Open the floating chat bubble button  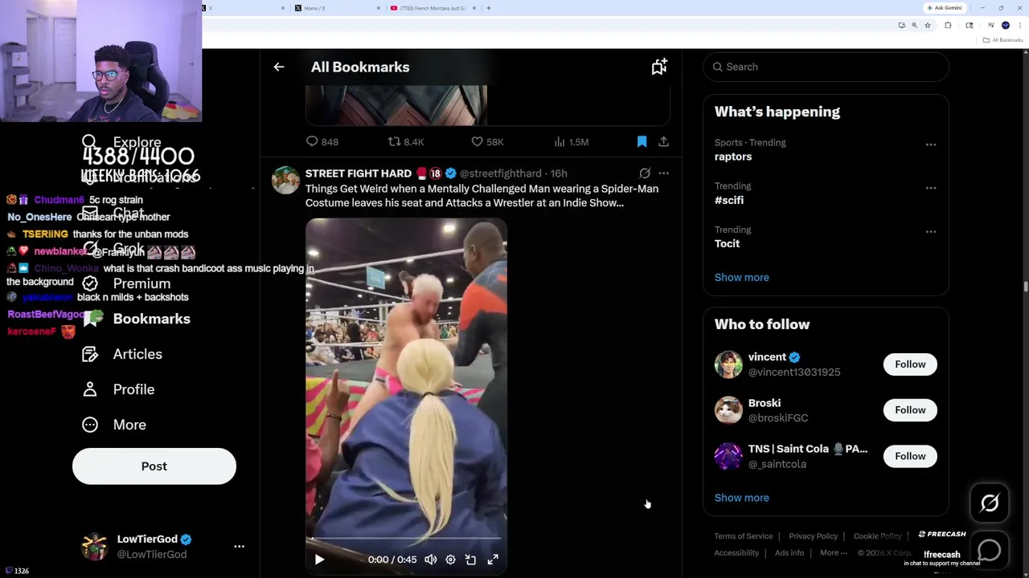(x=990, y=550)
